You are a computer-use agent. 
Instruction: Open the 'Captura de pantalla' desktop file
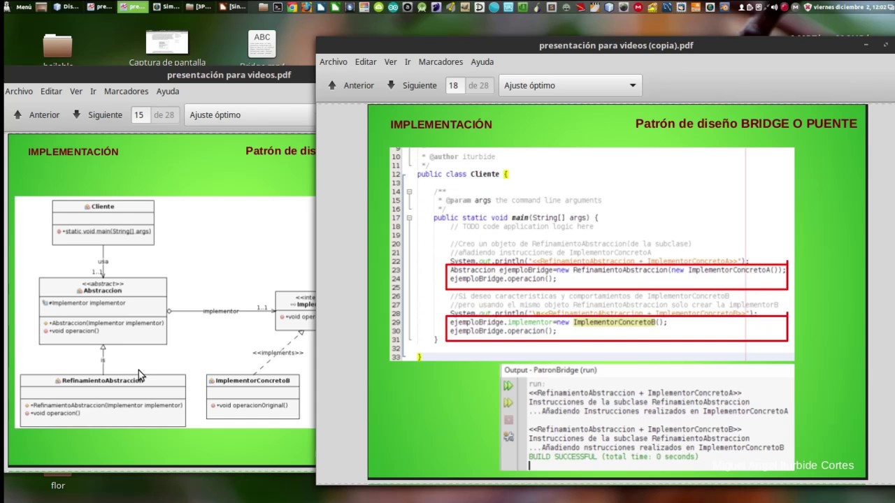pos(167,48)
